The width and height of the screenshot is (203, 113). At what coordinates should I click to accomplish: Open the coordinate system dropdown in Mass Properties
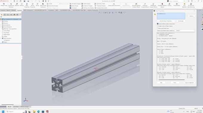click(185, 31)
